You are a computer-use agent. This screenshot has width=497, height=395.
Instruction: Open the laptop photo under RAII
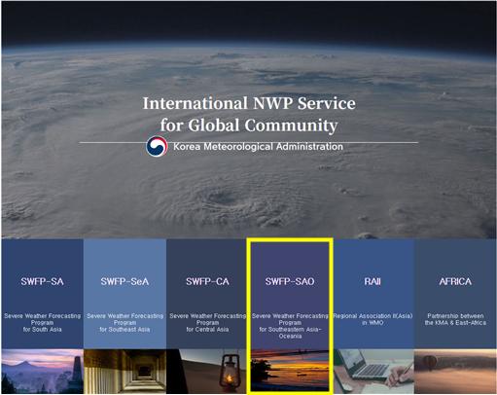point(373,372)
